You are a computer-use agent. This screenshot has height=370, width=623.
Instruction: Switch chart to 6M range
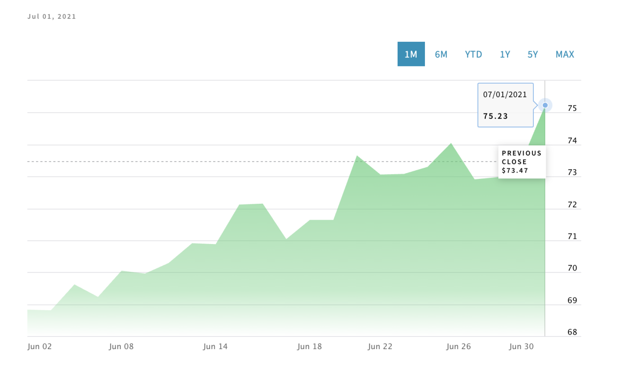(441, 54)
